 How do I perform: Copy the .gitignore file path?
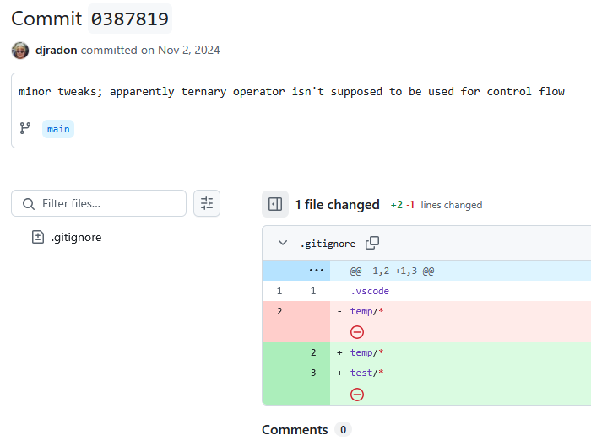tap(372, 243)
